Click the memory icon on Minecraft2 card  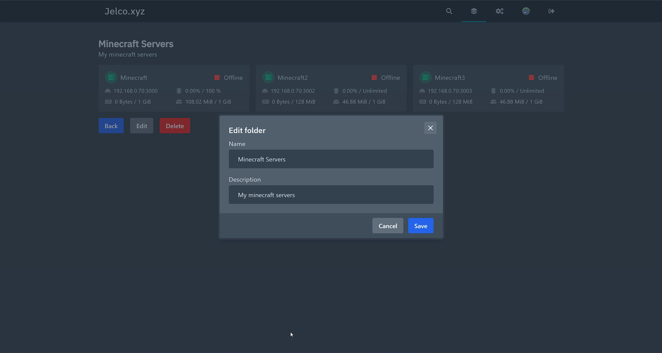coord(266,102)
